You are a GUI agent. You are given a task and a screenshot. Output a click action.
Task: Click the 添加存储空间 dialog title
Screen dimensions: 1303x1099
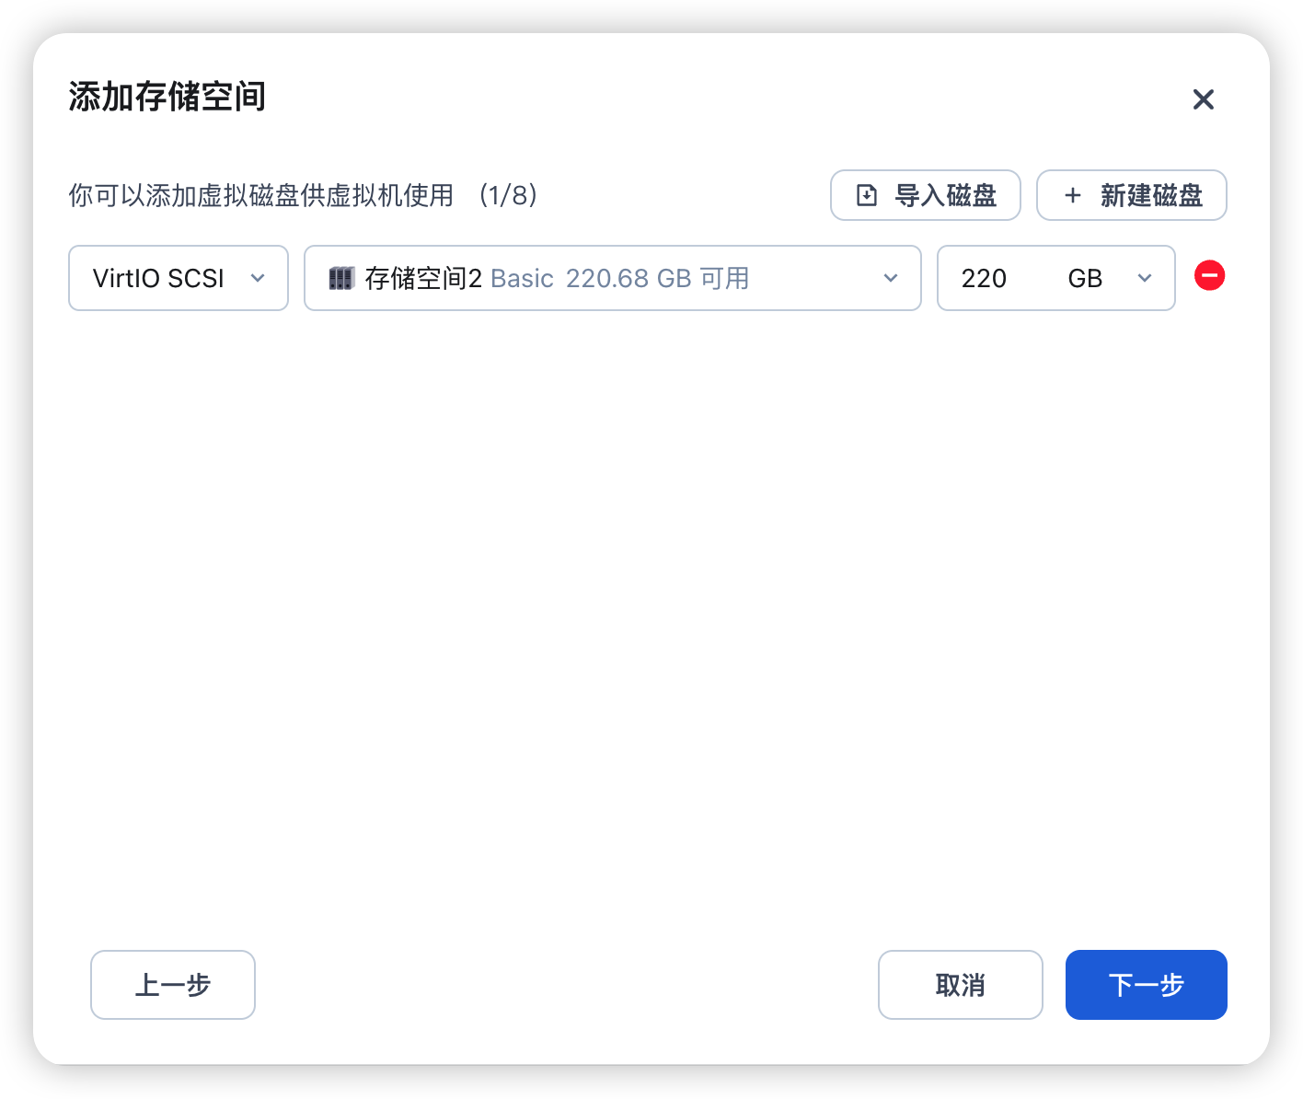(167, 97)
